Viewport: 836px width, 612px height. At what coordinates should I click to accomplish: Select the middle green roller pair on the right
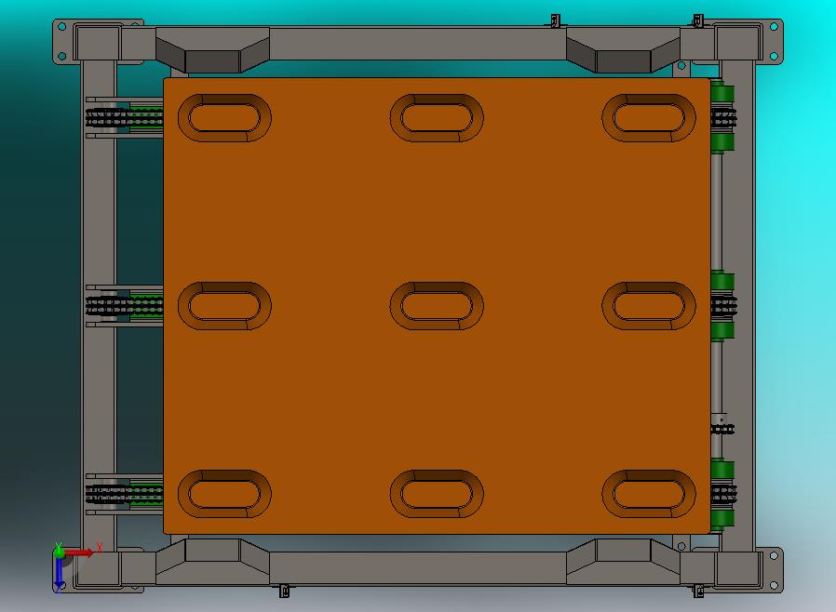point(722,306)
